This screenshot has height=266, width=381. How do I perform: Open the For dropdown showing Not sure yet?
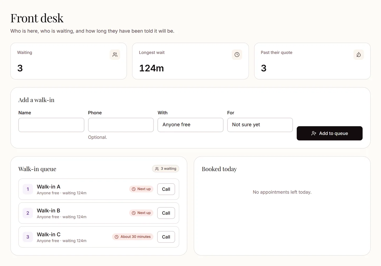tap(260, 125)
